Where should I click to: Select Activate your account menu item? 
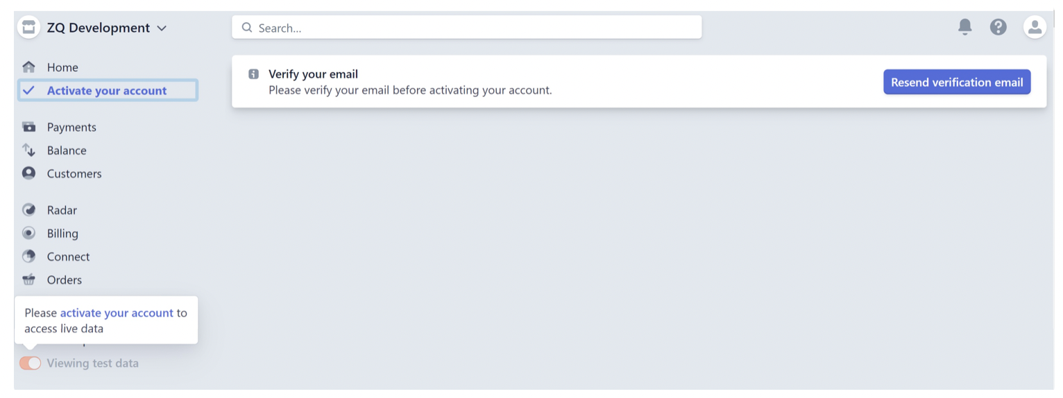(108, 90)
